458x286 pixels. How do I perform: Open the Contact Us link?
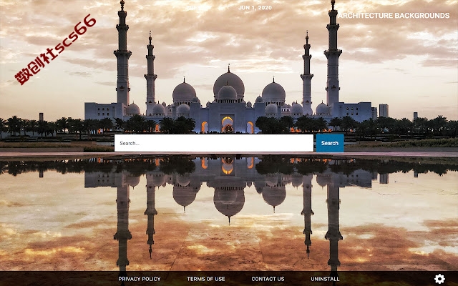coord(268,279)
